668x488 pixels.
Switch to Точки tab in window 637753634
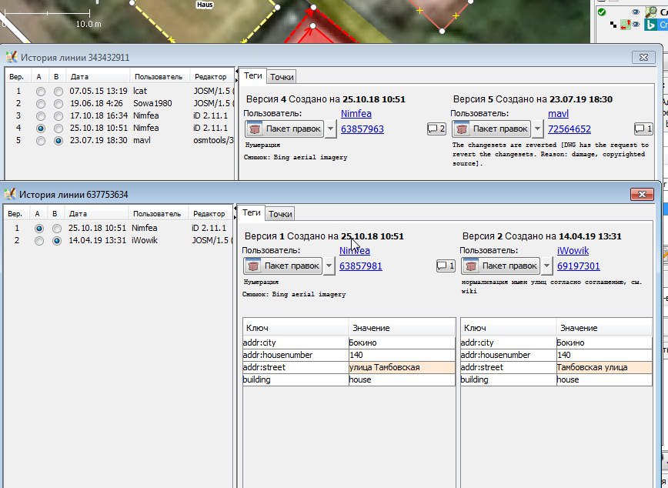(280, 214)
